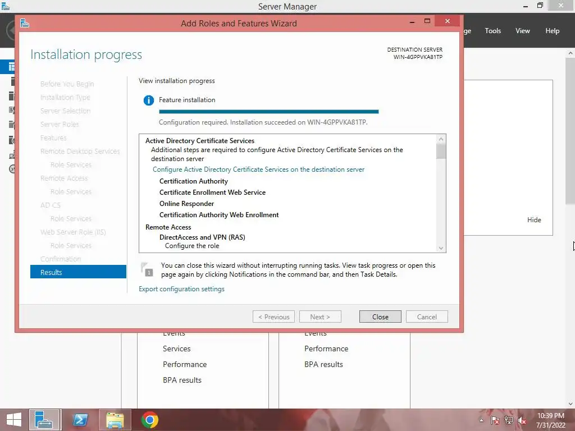Click the scroll up arrow in results list
The image size is (575, 431).
[x=441, y=139]
